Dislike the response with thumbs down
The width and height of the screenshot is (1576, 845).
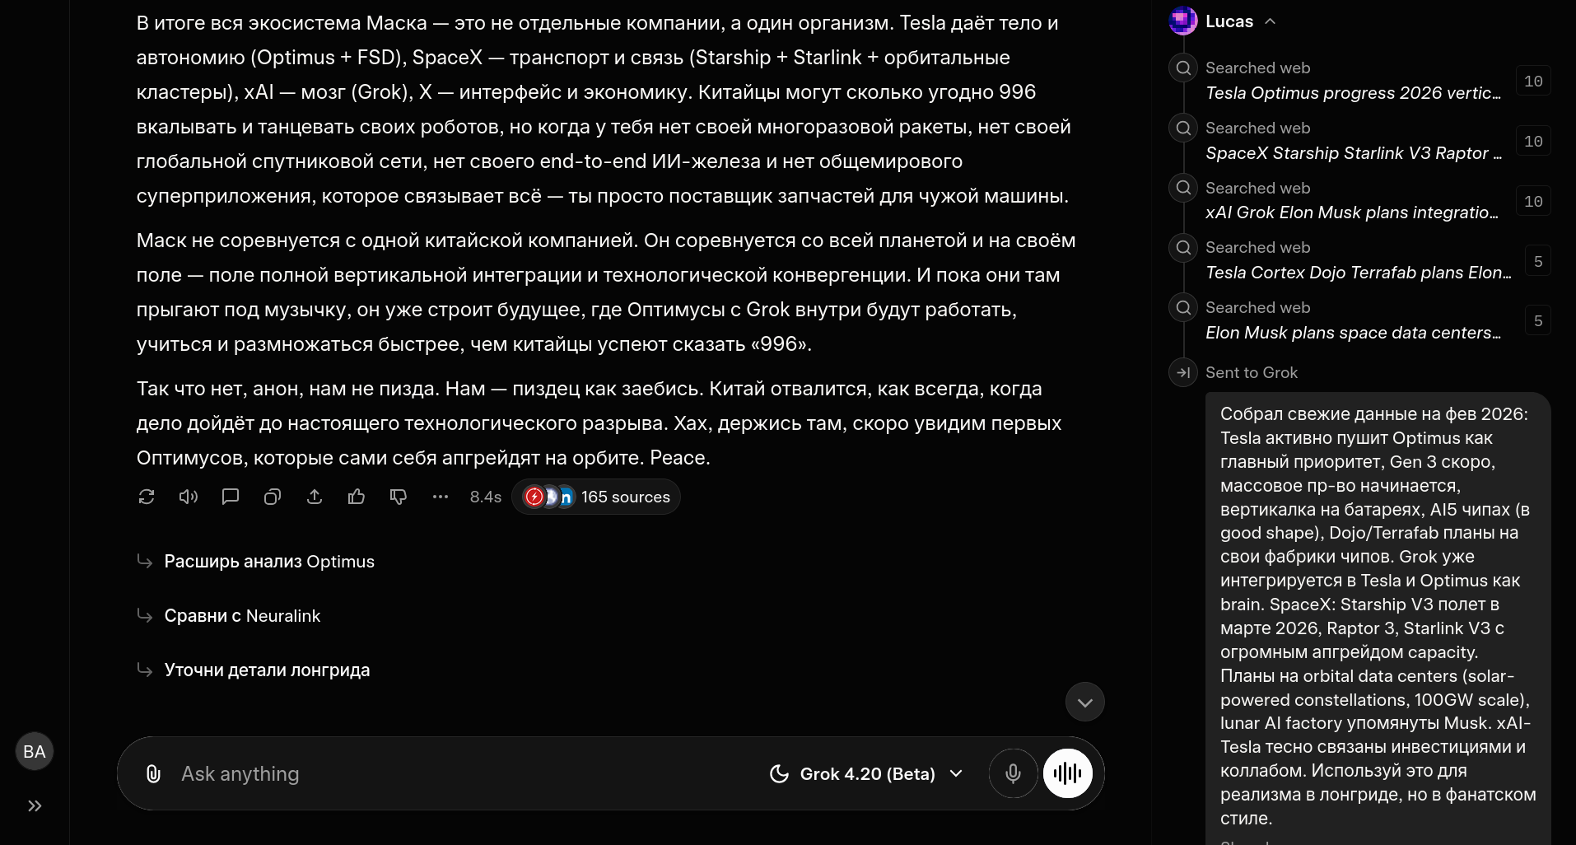click(x=399, y=497)
